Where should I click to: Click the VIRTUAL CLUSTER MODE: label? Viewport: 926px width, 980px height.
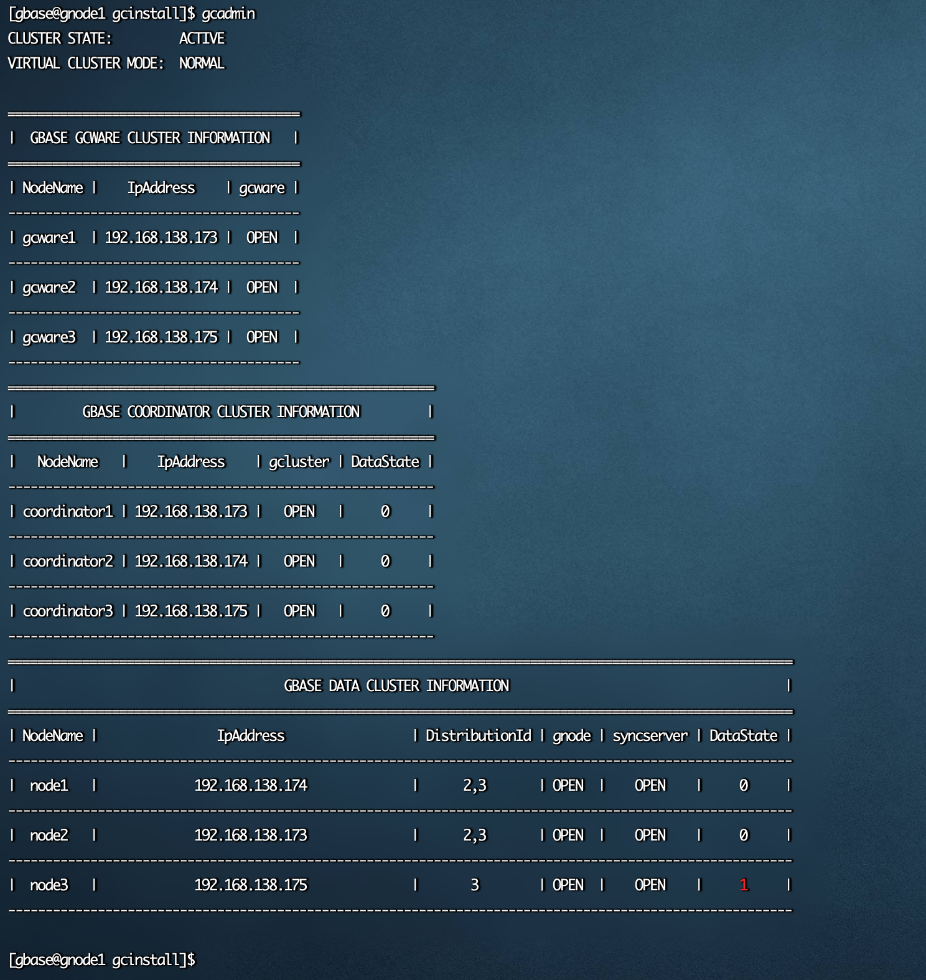point(86,64)
